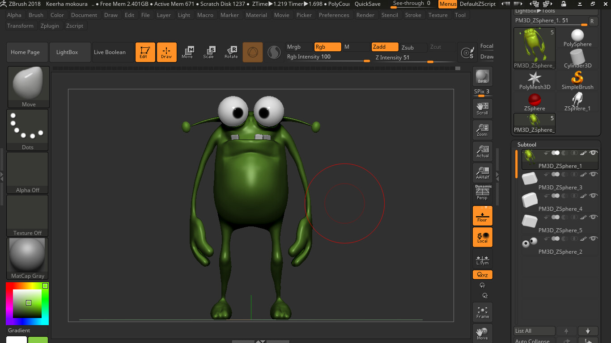Collapse the Subtool panel header

(526, 144)
